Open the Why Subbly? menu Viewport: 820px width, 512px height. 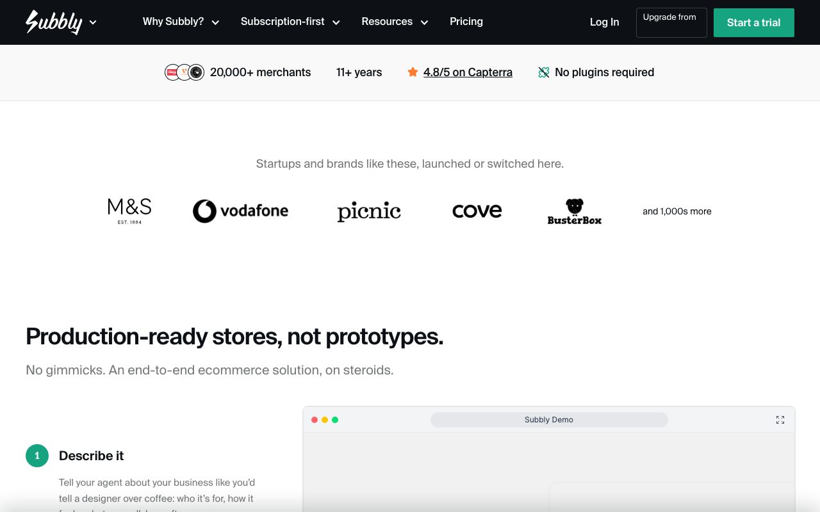pyautogui.click(x=181, y=22)
